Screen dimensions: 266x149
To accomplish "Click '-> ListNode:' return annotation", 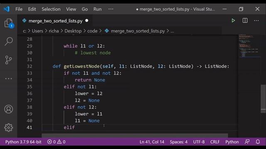I will coord(213,66).
